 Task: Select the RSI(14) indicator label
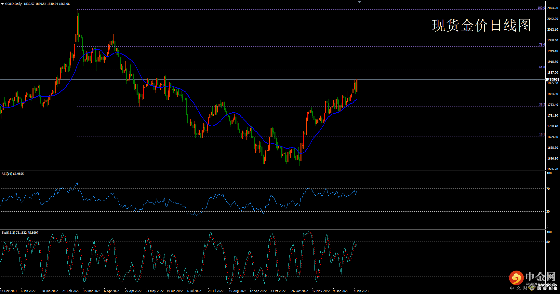pyautogui.click(x=12, y=174)
